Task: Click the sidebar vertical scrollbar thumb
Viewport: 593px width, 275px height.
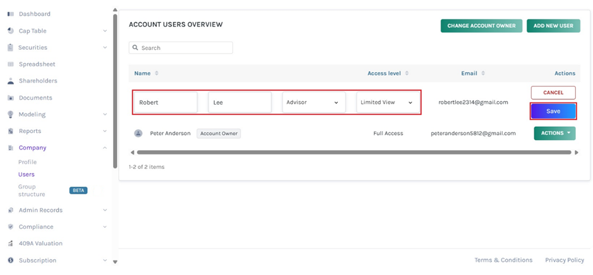Action: pos(115,91)
